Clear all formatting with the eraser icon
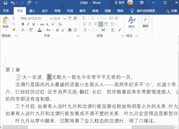This screenshot has height=129, width=179. (60, 24)
